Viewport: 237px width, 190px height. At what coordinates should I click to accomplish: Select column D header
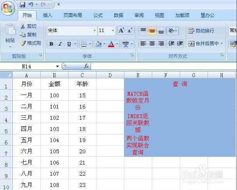coord(110,75)
